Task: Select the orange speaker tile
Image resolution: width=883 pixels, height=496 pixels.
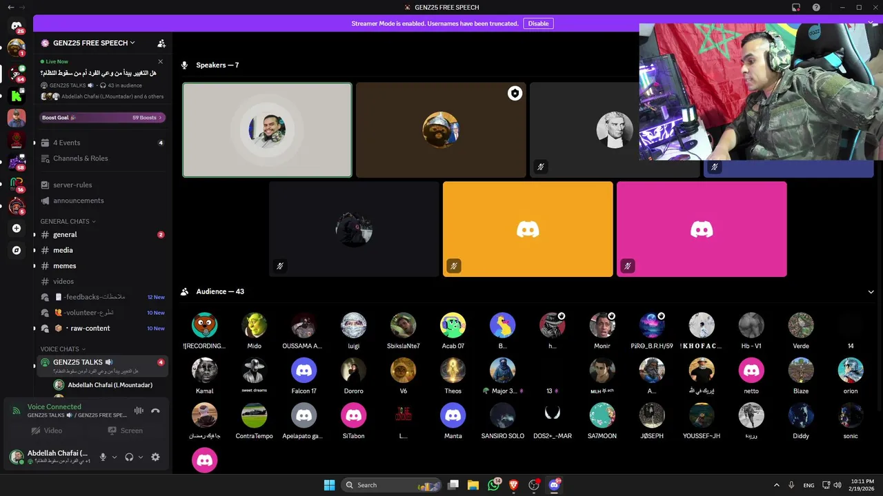Action: pos(528,229)
